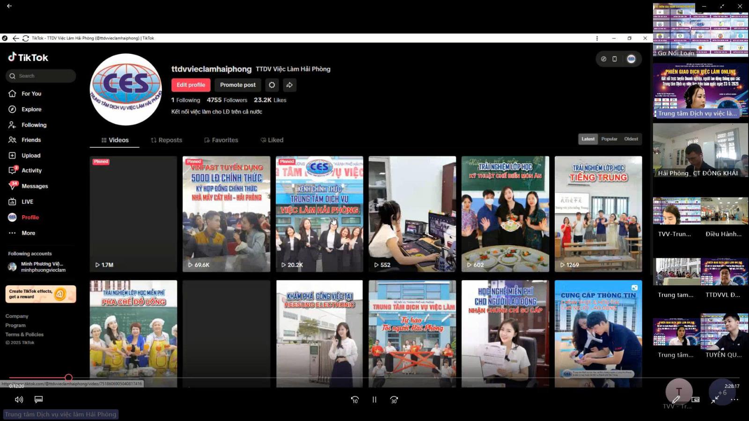749x421 pixels.
Task: Switch to the Favorites tab
Action: point(221,140)
